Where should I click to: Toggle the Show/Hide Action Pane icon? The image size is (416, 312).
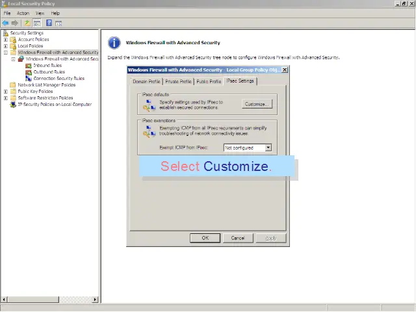[58, 23]
